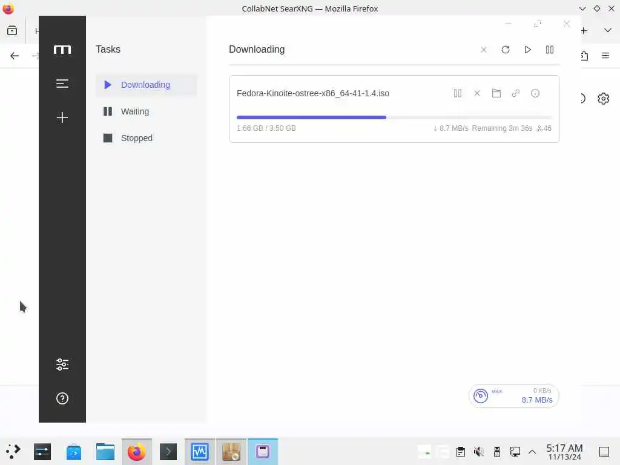Click the Firefox back arrow button
Viewport: 620px width, 465px height.
15,56
